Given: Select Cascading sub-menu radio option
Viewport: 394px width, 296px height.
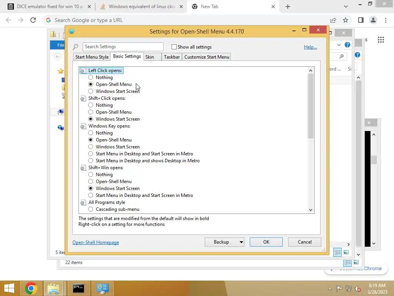Looking at the screenshot, I should coord(90,209).
